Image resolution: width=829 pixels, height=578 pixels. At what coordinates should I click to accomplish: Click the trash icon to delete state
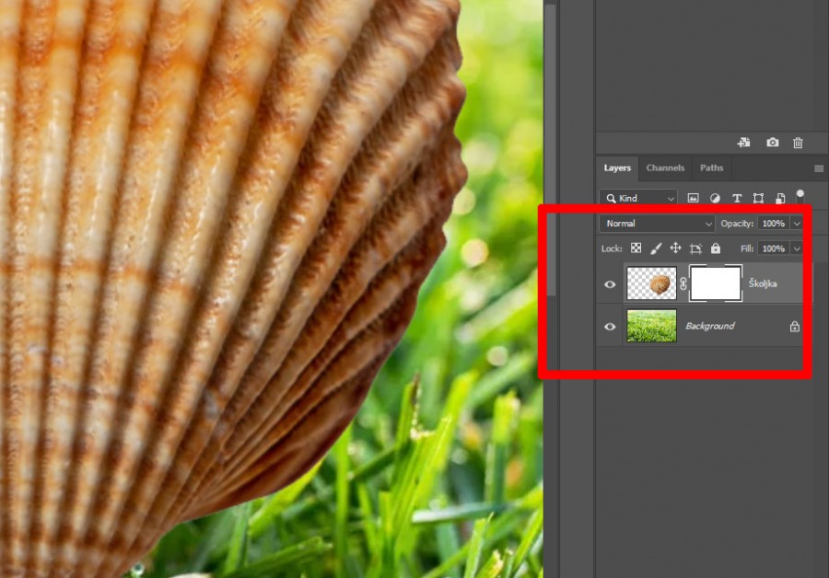[798, 143]
